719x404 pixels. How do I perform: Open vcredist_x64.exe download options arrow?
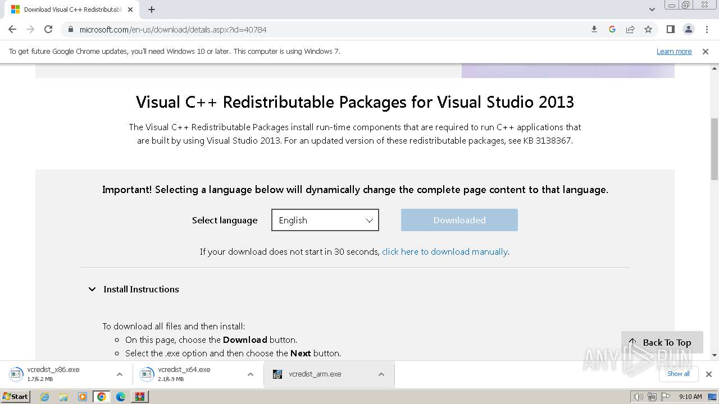251,374
